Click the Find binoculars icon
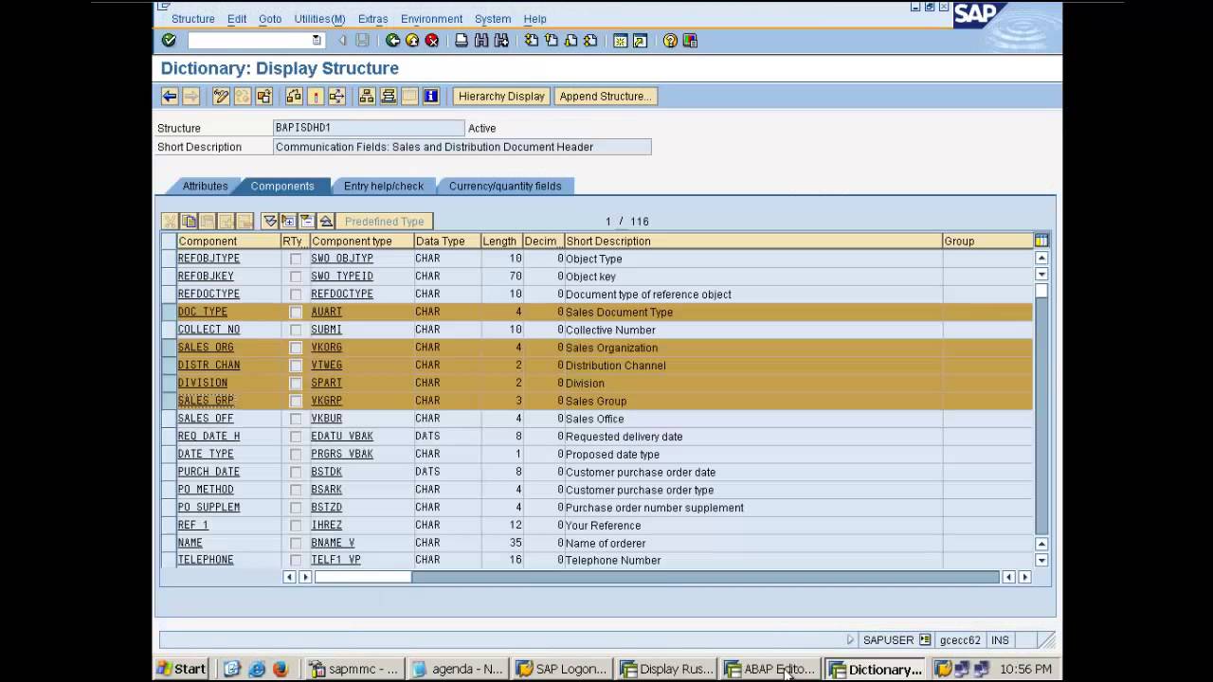Screen dimensions: 1213x682 point(481,41)
